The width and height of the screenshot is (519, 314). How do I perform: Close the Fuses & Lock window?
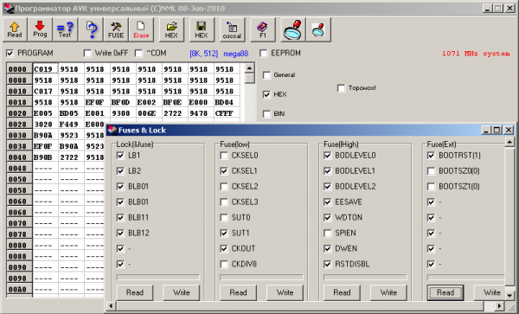(x=509, y=130)
